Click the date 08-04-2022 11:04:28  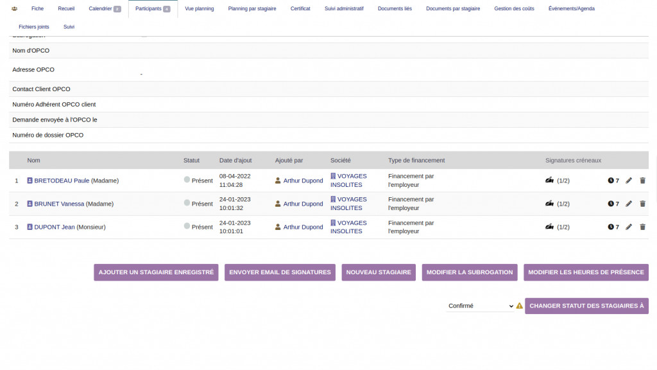(x=235, y=181)
